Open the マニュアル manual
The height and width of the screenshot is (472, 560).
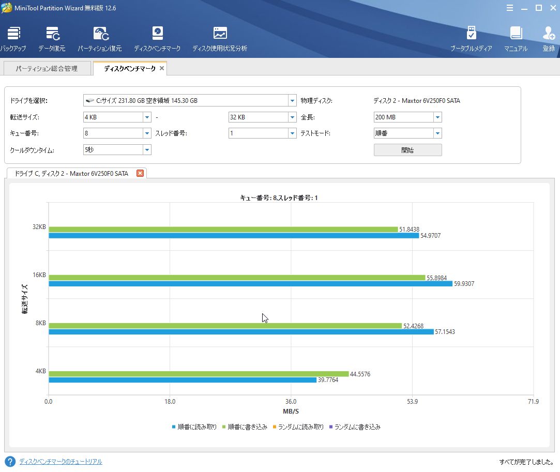click(516, 39)
